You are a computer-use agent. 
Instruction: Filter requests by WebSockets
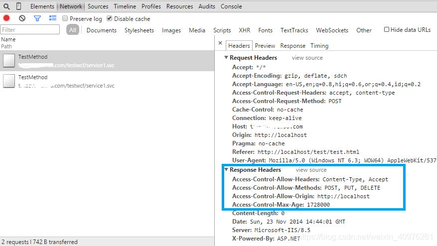332,30
